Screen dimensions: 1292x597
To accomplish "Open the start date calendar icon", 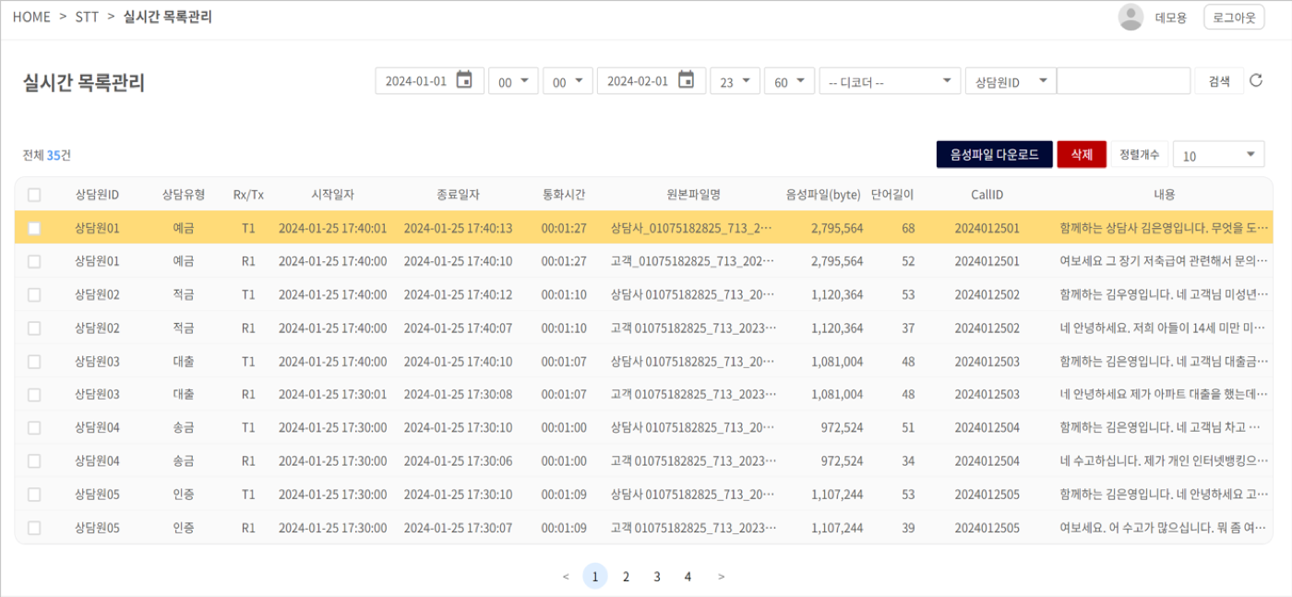I will pos(465,80).
